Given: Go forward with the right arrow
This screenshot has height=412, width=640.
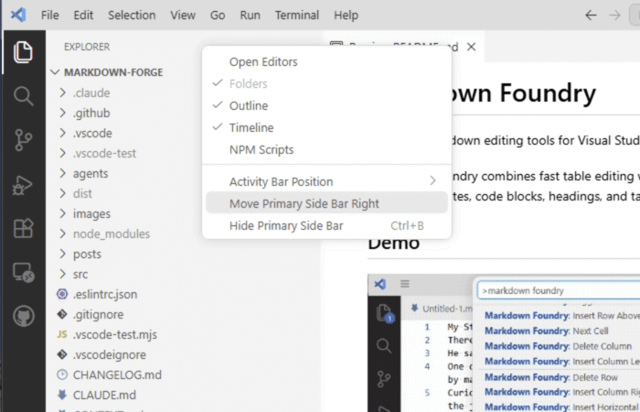Looking at the screenshot, I should (x=614, y=16).
